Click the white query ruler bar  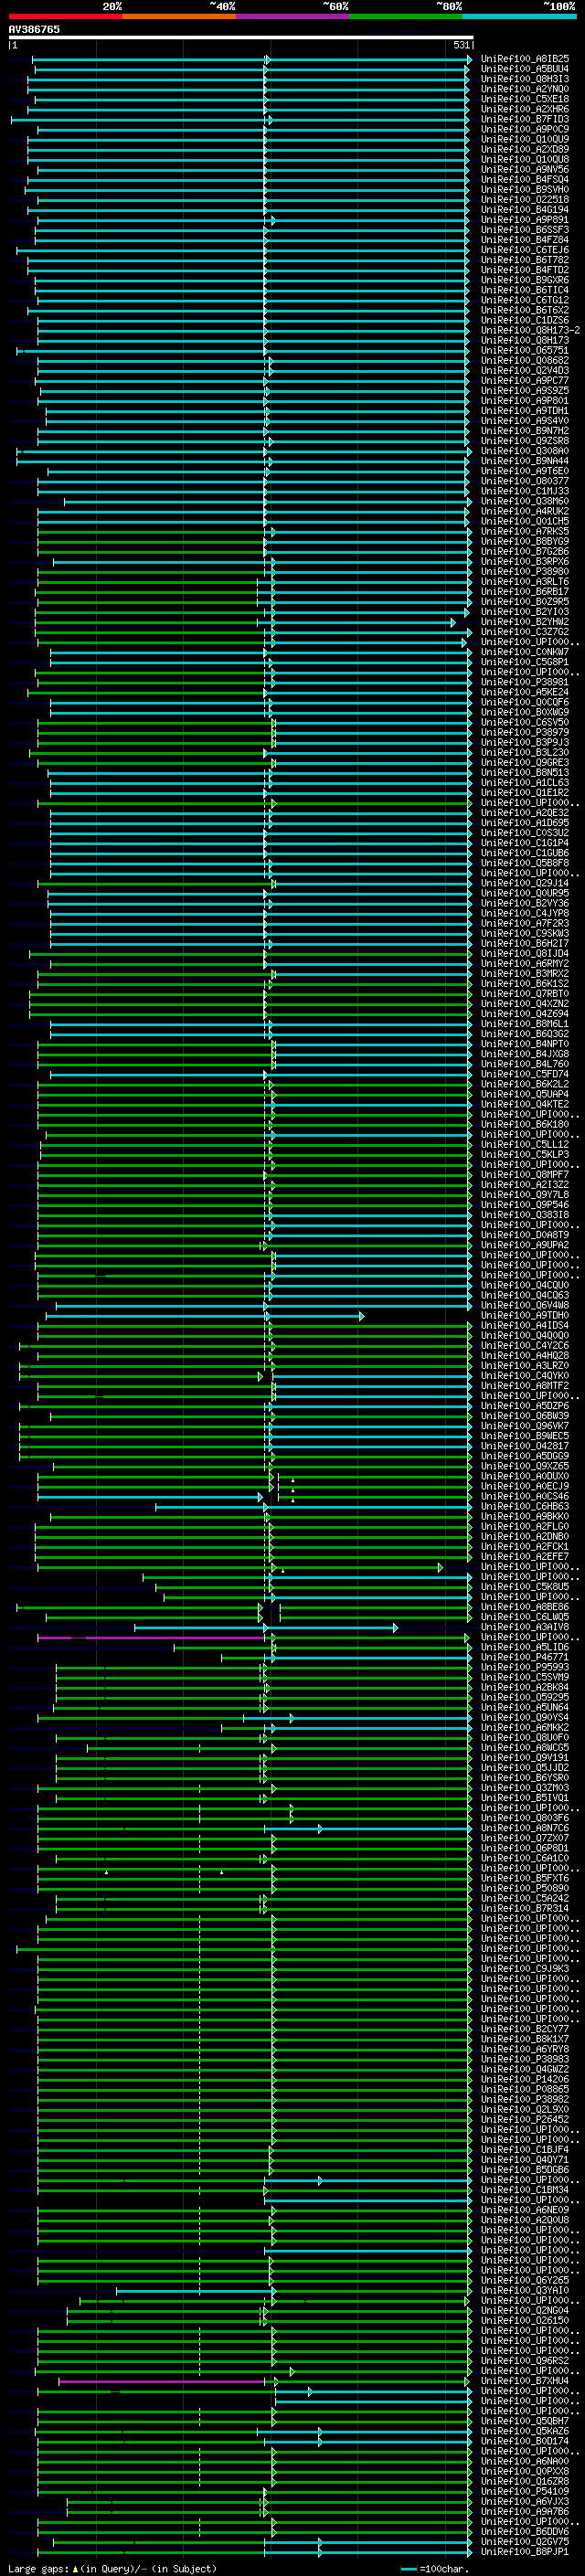pos(241,37)
